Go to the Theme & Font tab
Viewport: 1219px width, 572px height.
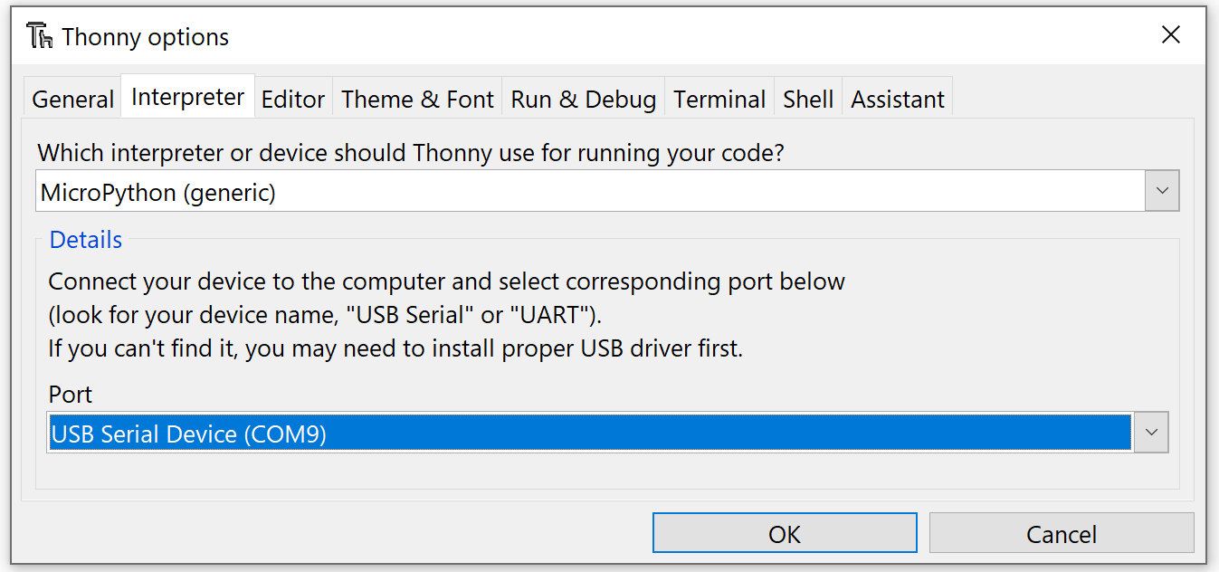click(x=417, y=100)
